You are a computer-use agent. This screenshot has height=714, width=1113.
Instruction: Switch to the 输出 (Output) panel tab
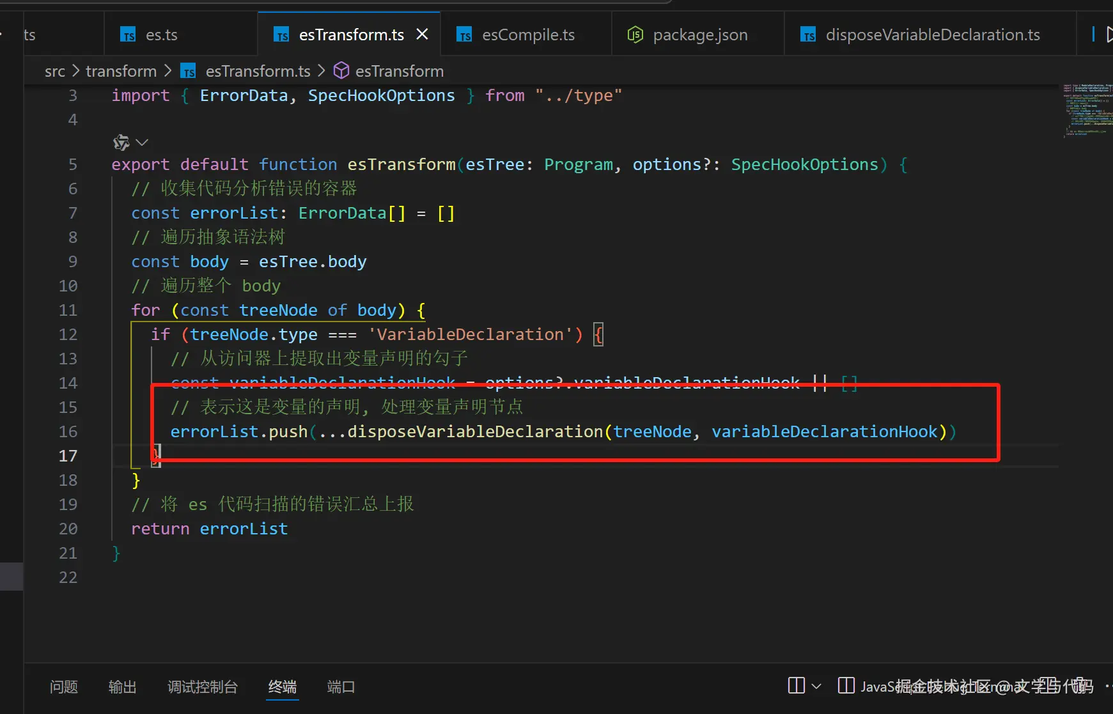[x=123, y=687]
